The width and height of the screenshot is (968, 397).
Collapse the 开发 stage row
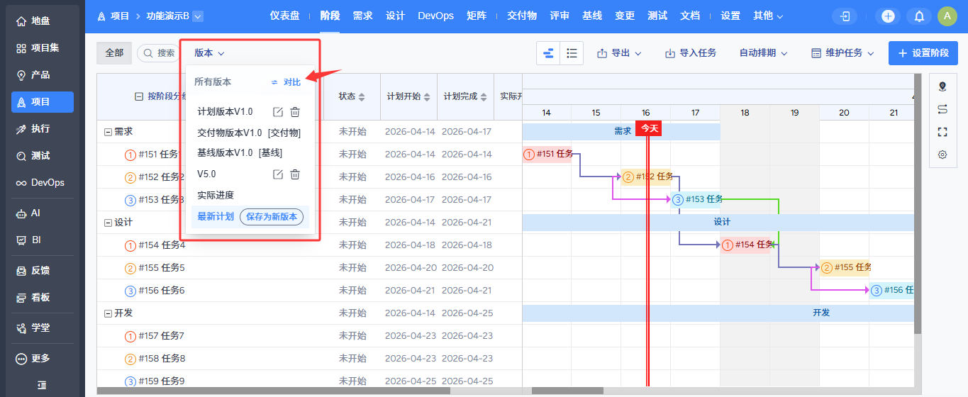pos(108,313)
